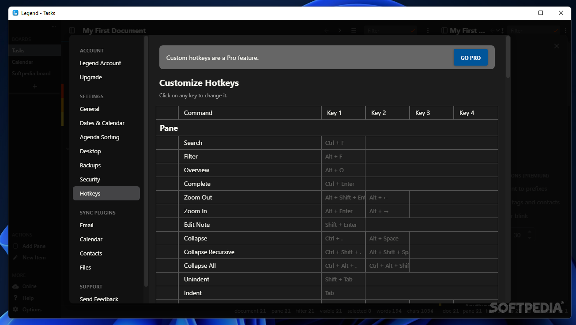Click Collapse's Ctrl + . key
Image resolution: width=576 pixels, height=325 pixels.
[343, 238]
